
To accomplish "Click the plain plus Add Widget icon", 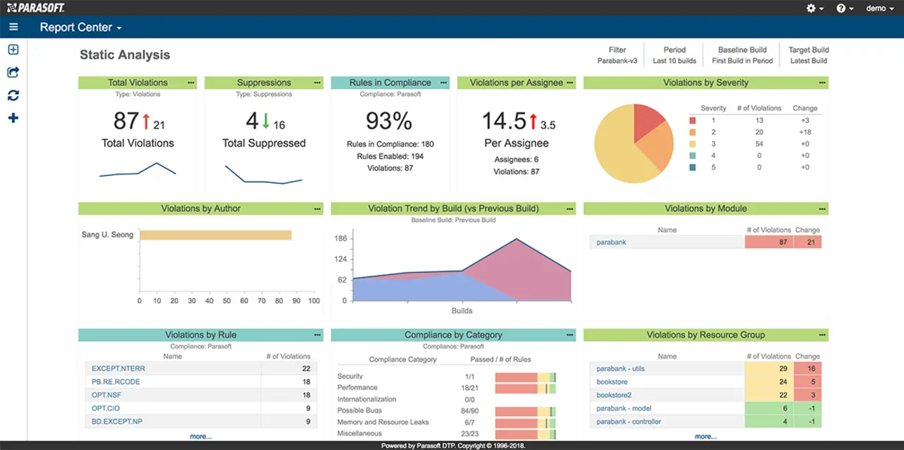I will pyautogui.click(x=13, y=118).
